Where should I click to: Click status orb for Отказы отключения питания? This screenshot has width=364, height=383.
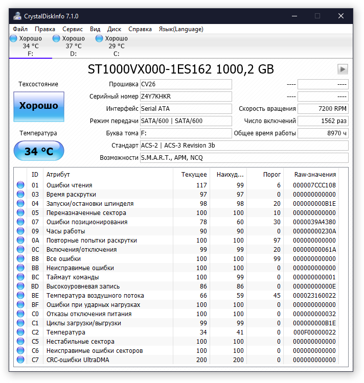point(20,314)
